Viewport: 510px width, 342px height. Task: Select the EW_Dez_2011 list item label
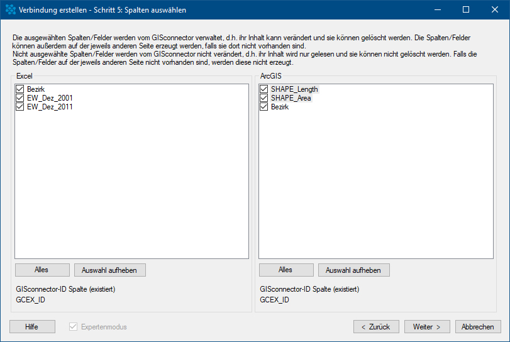[x=50, y=107]
